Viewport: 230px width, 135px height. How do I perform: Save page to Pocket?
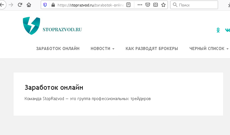tap(148, 5)
